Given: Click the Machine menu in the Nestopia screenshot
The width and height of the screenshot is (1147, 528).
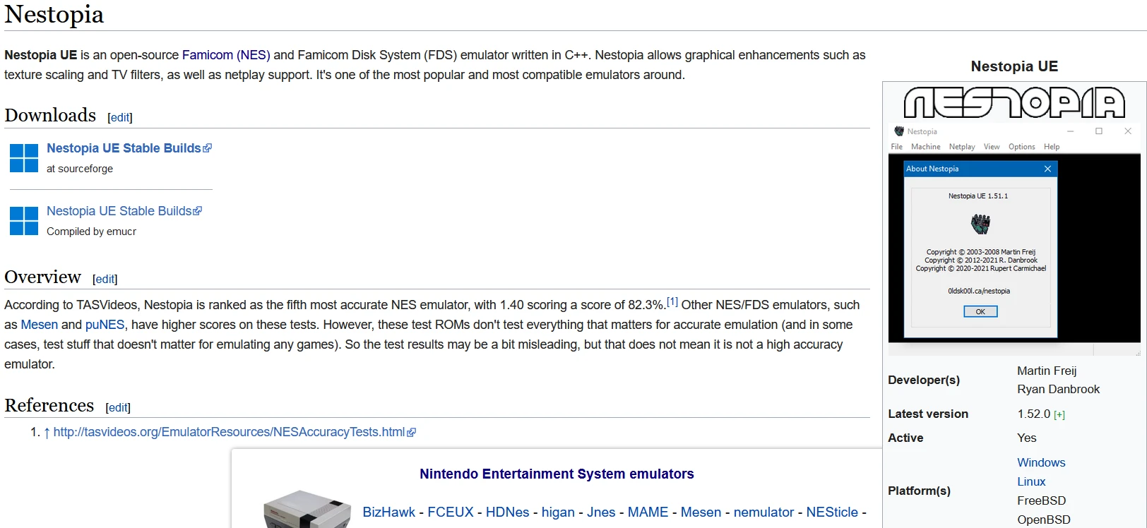Looking at the screenshot, I should (925, 147).
